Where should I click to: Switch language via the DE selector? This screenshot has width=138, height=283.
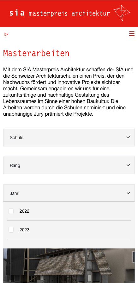click(6, 35)
